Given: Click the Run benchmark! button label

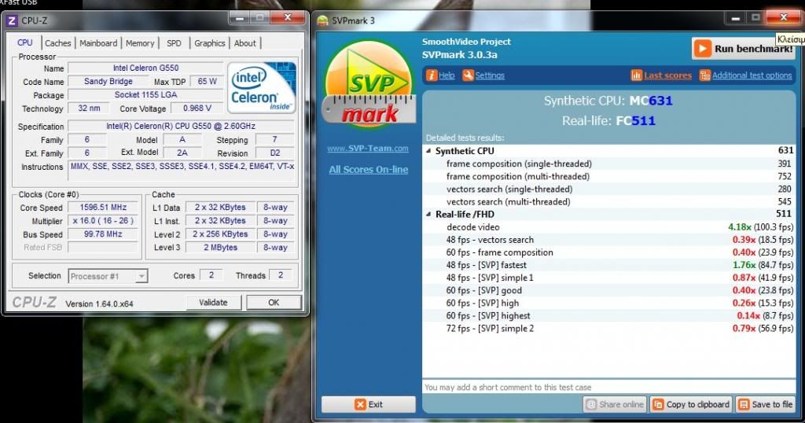Looking at the screenshot, I should pos(753,49).
